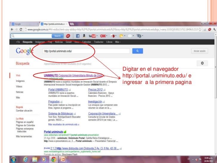Image resolution: width=217 pixels, height=163 pixels.
Task: Click the blue Google search magnifier button
Action: [x=137, y=51]
